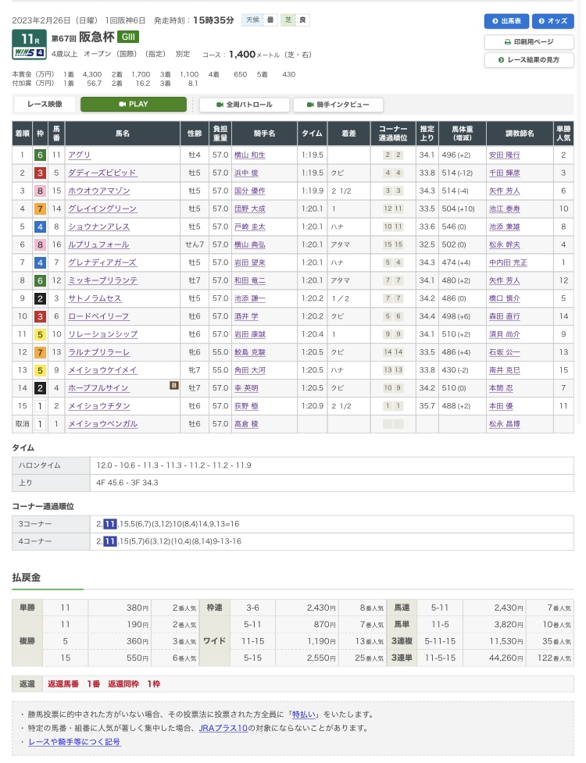586x763 pixels.
Task: Open horse ダディーズビビッド
Action: tap(102, 173)
